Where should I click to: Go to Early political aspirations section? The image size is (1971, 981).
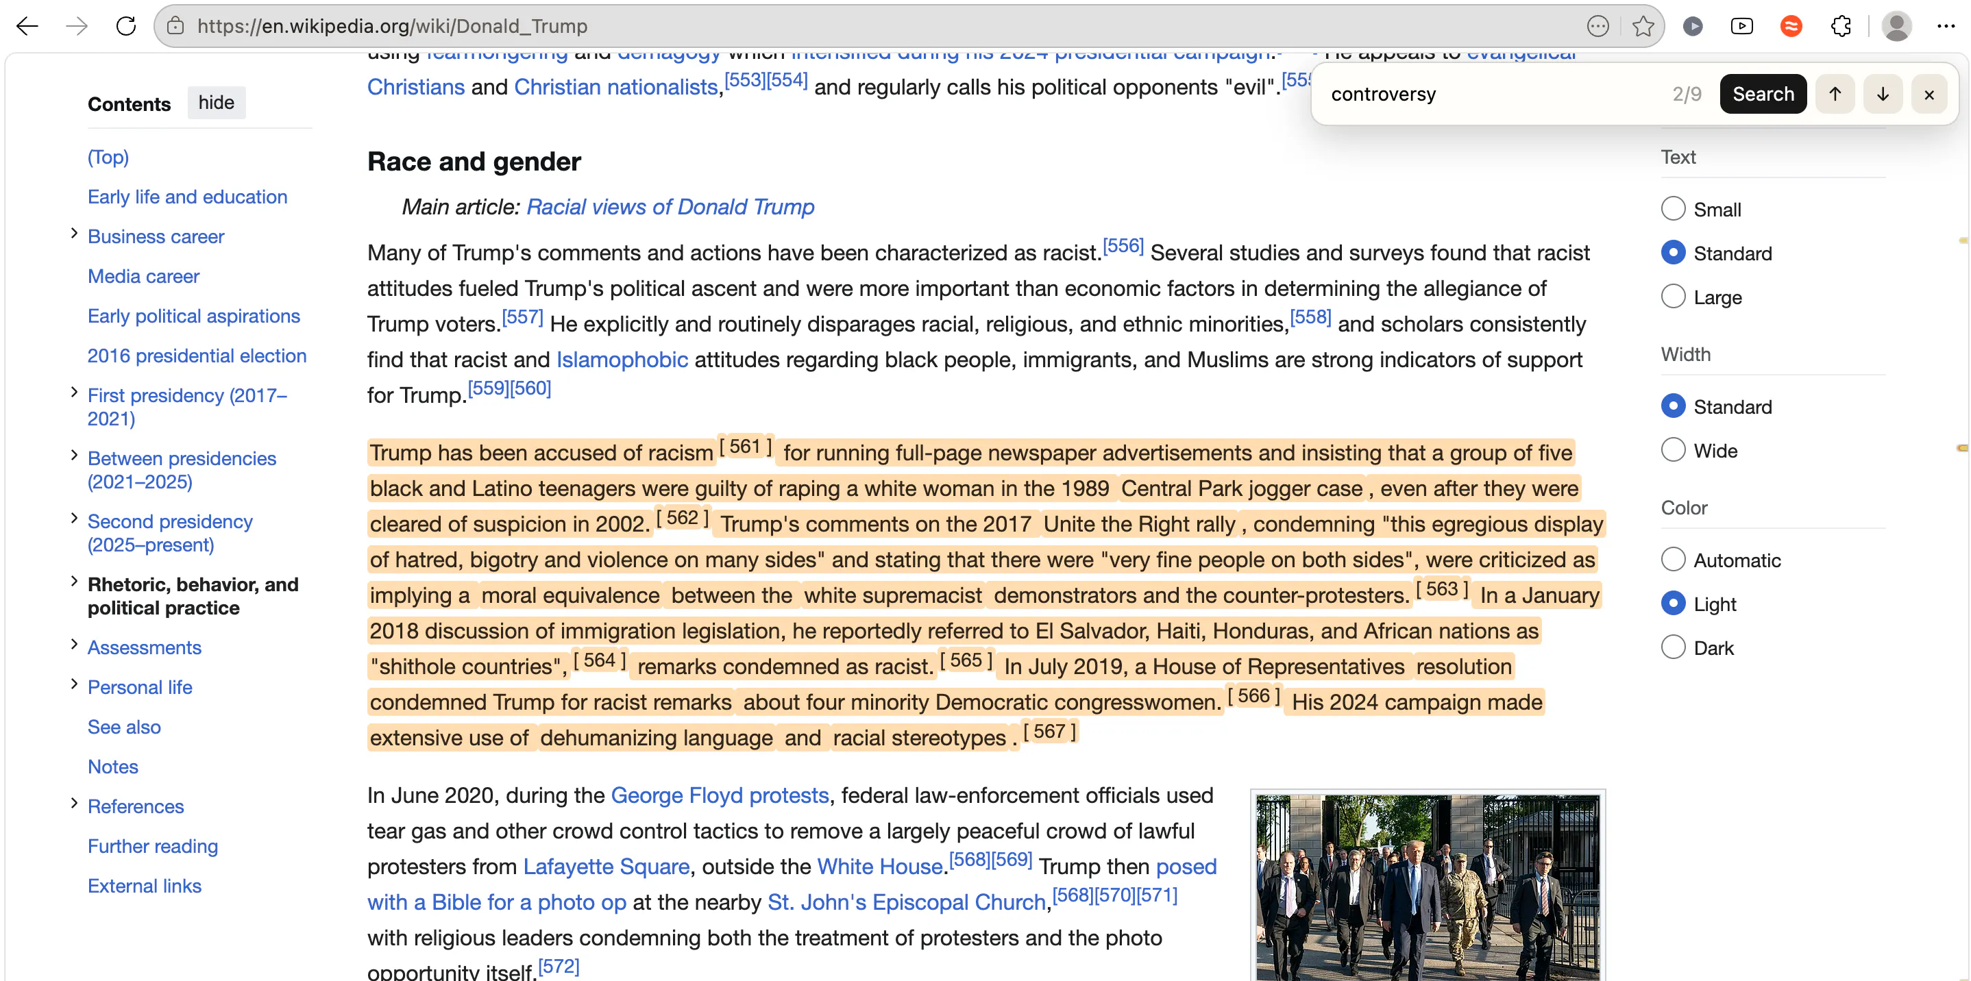tap(193, 316)
